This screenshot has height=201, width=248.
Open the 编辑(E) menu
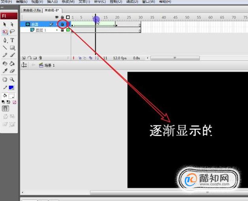pos(21,2)
